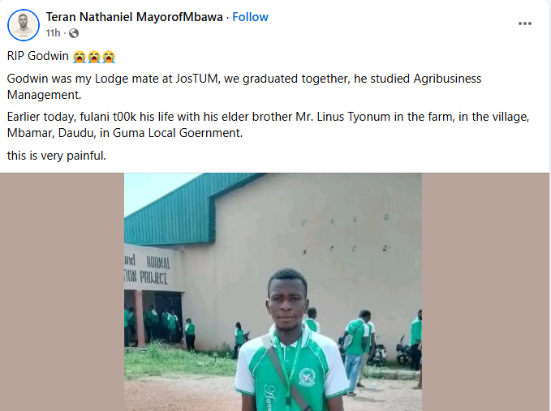This screenshot has height=411, width=551.
Task: Click the first crying emoji after RIP Godwin
Action: tap(80, 57)
